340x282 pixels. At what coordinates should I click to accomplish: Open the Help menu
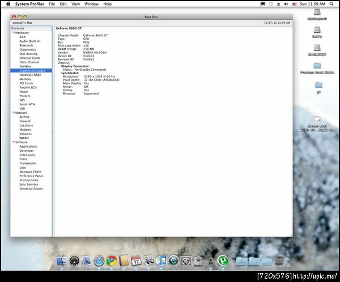[107, 4]
